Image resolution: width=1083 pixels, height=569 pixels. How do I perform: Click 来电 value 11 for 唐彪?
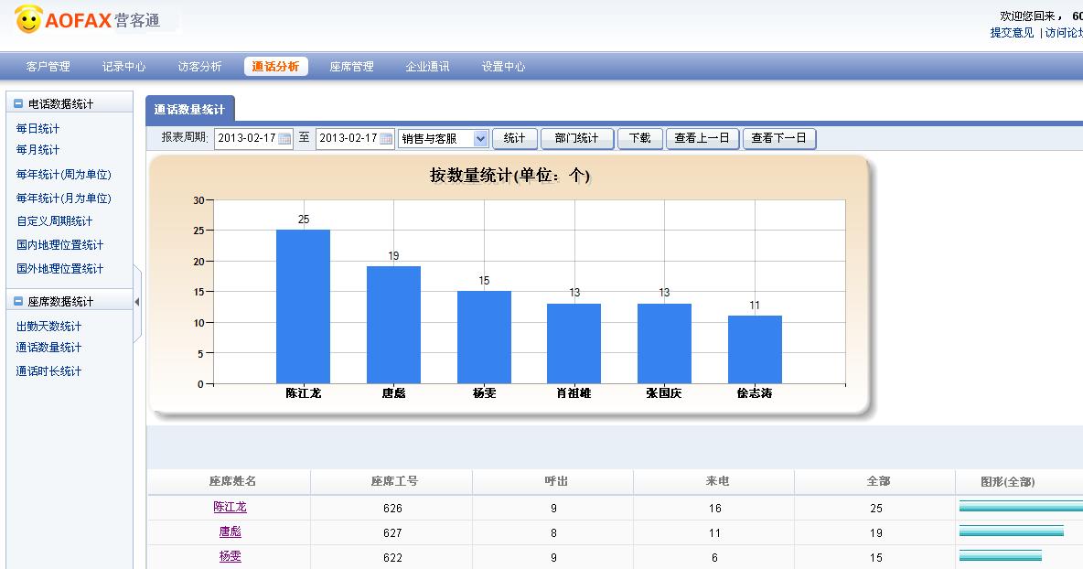715,533
